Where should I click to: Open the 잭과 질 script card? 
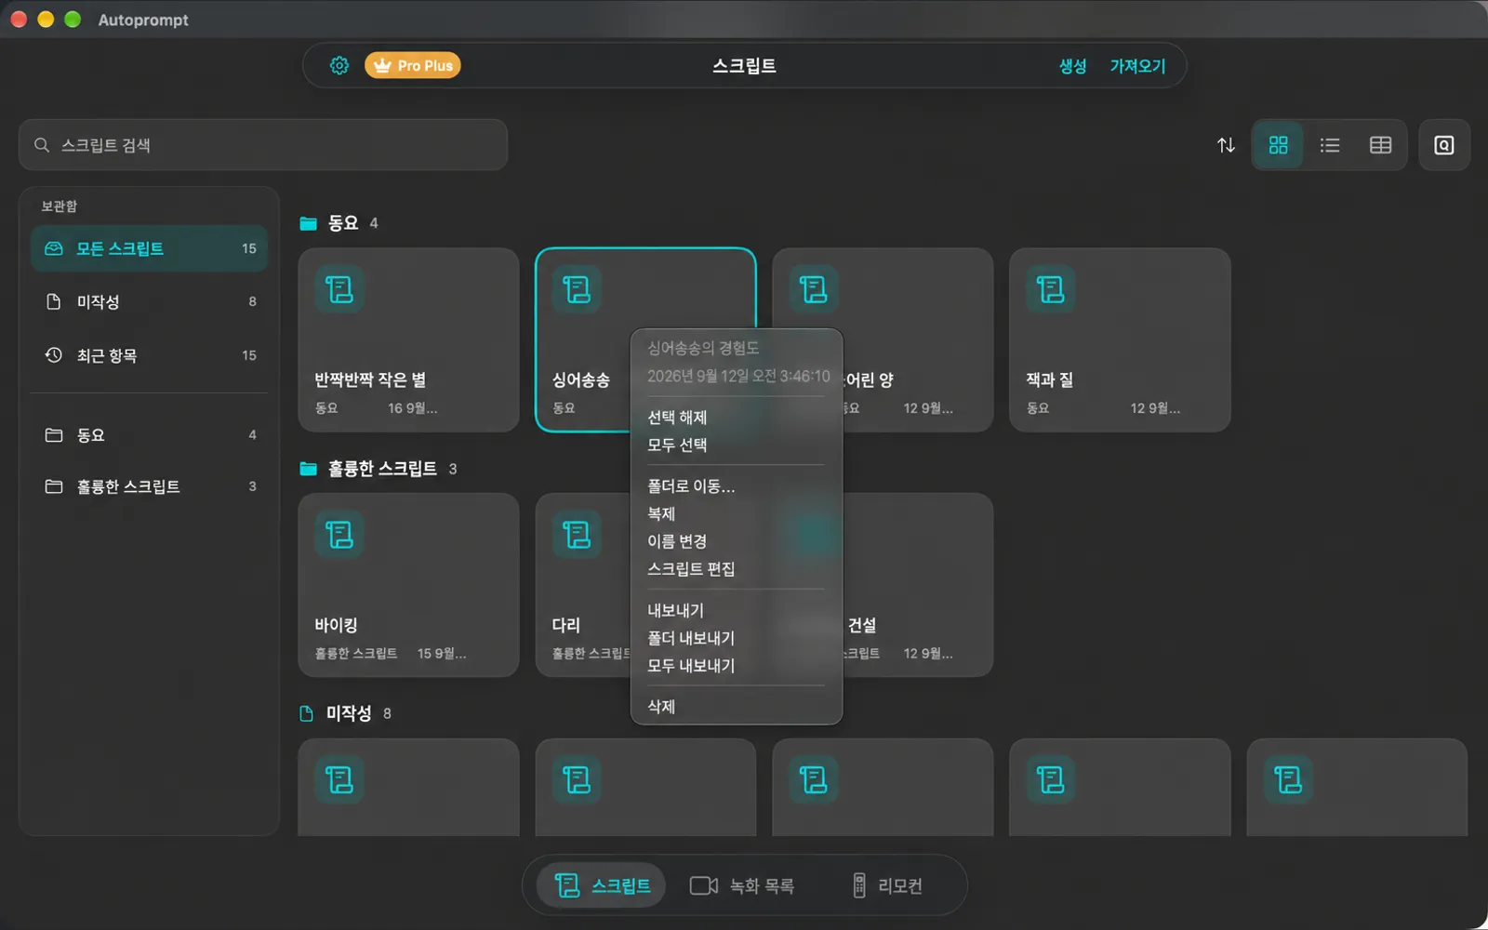coord(1120,339)
